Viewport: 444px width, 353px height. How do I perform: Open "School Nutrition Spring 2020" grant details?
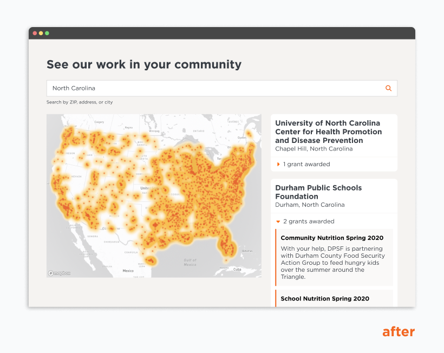(x=324, y=298)
